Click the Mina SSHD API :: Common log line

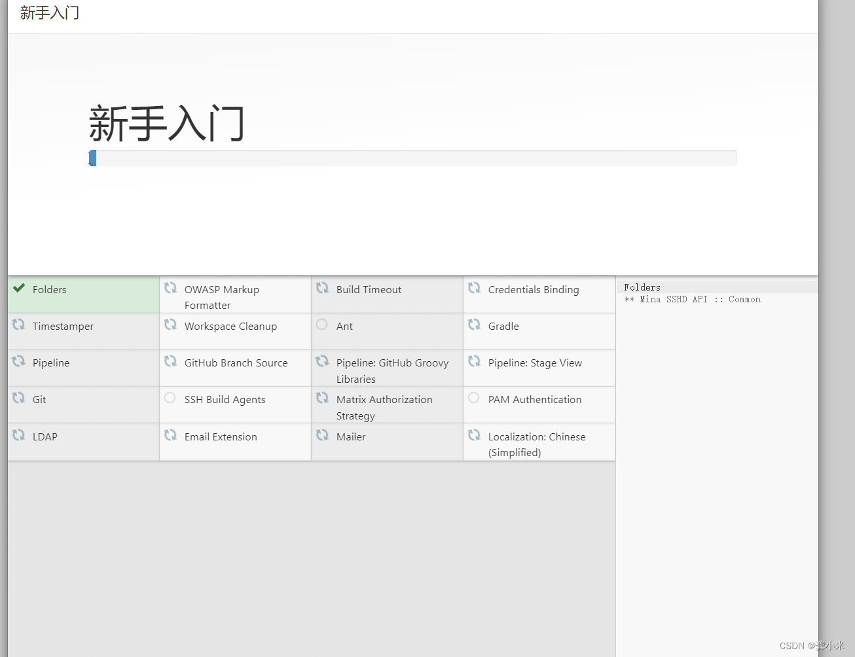click(x=692, y=299)
